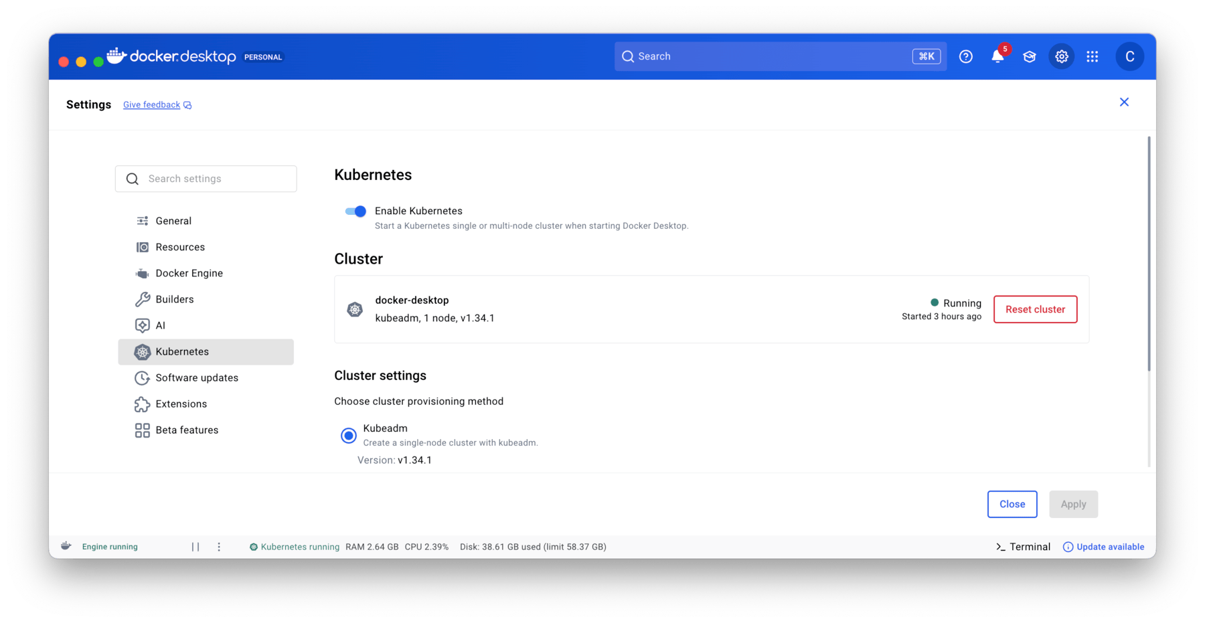
Task: Click the Search settings field
Action: tap(206, 179)
